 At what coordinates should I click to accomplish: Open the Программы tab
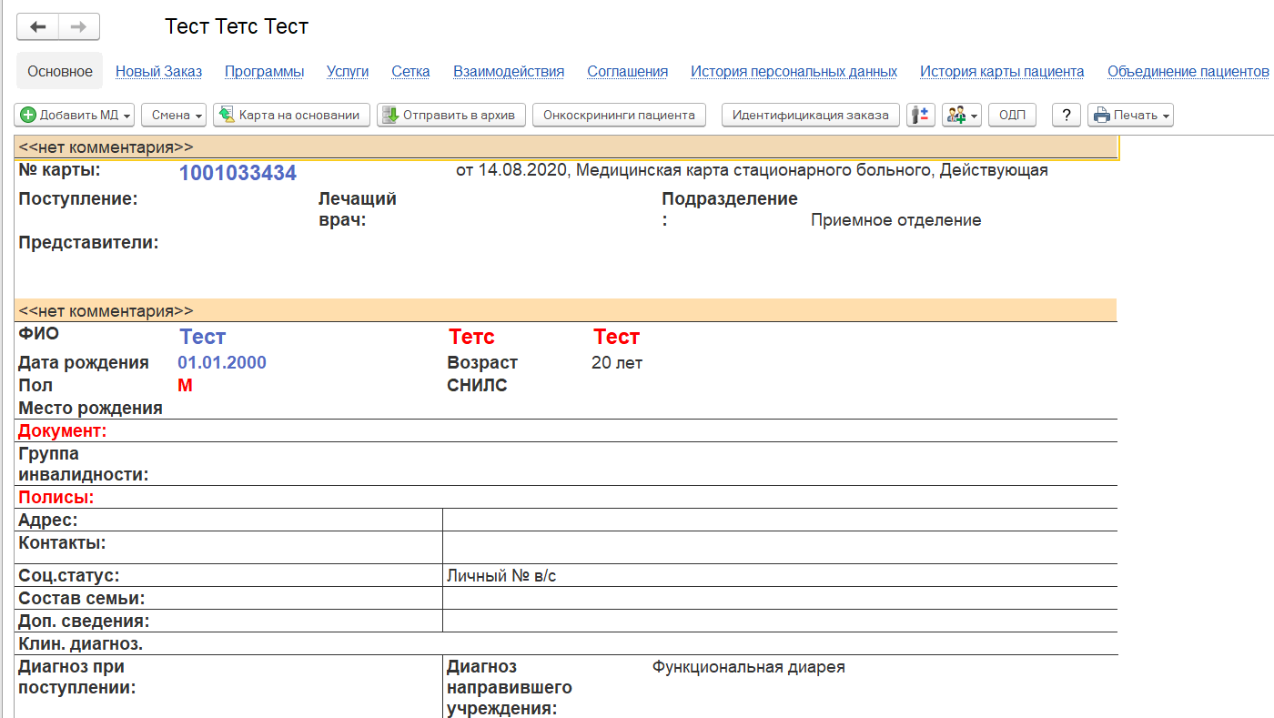pyautogui.click(x=264, y=71)
